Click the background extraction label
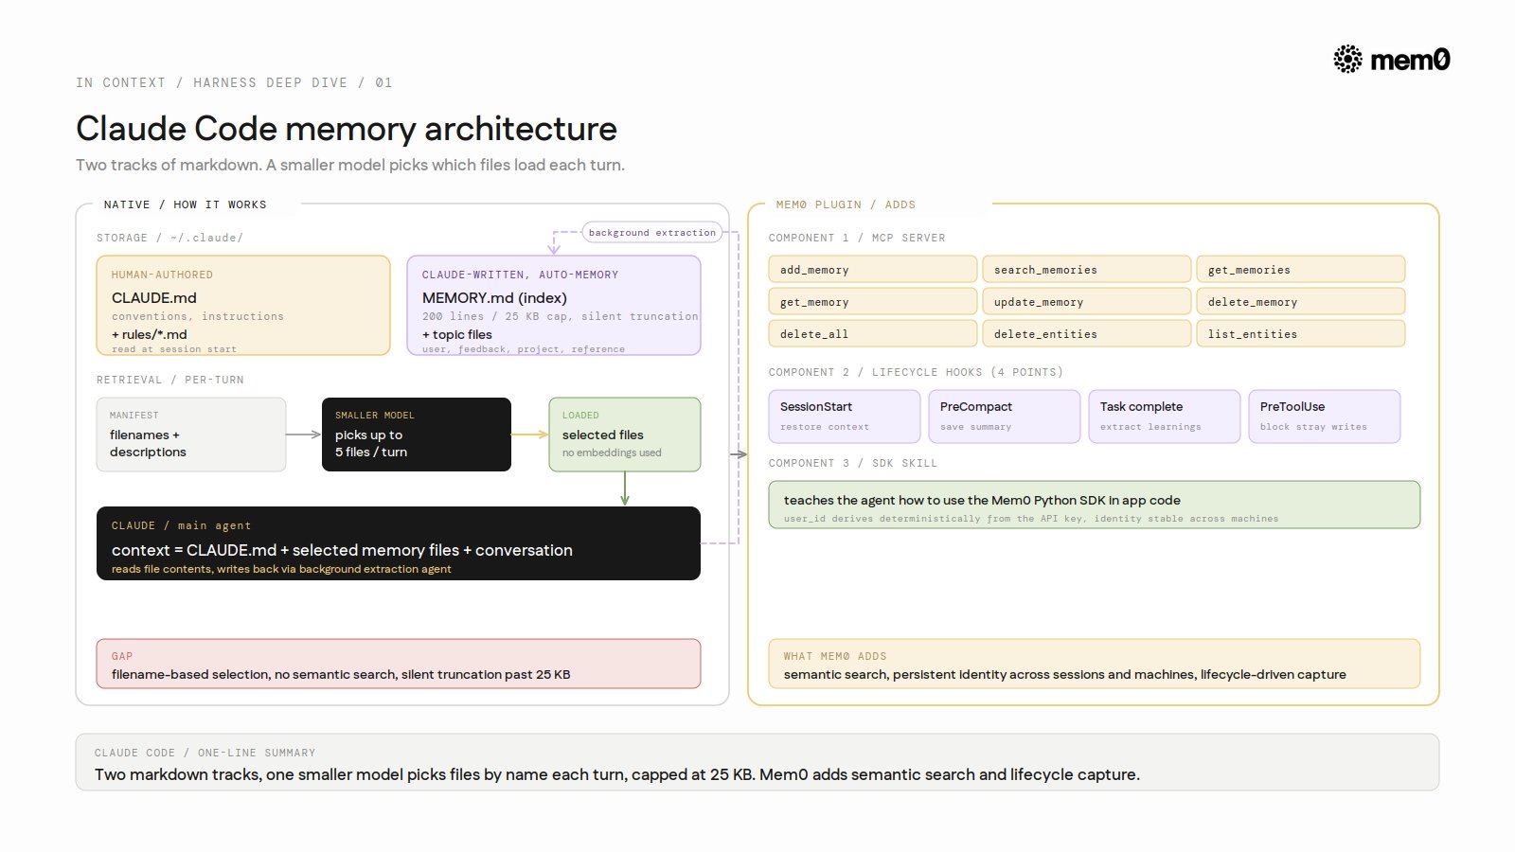Viewport: 1515px width, 852px height. [652, 233]
